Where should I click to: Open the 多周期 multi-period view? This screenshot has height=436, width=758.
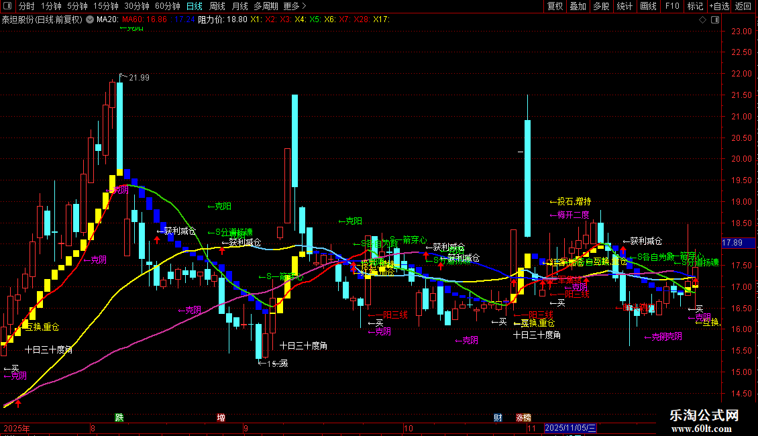click(266, 6)
